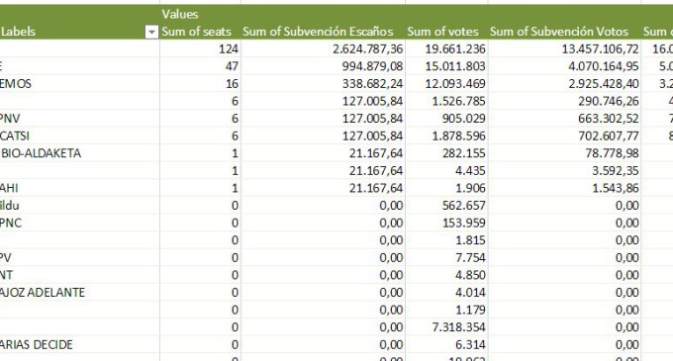Select the Sum of Subvención Escaños header
Image resolution: width=673 pixels, height=361 pixels.
click(x=318, y=32)
